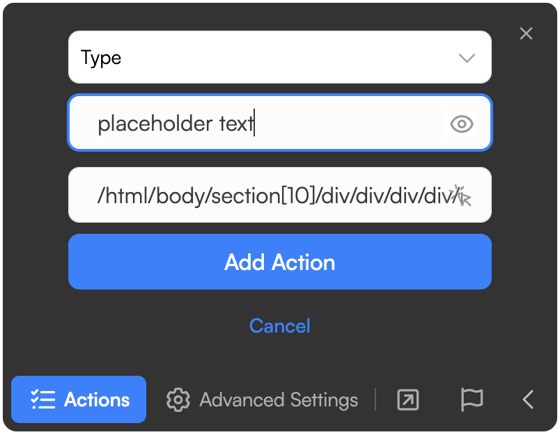Click the flag icon in bottom bar
Screen dimensions: 560x437
(472, 399)
